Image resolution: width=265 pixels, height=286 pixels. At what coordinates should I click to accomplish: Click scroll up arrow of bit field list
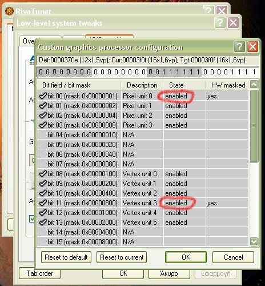point(254,84)
